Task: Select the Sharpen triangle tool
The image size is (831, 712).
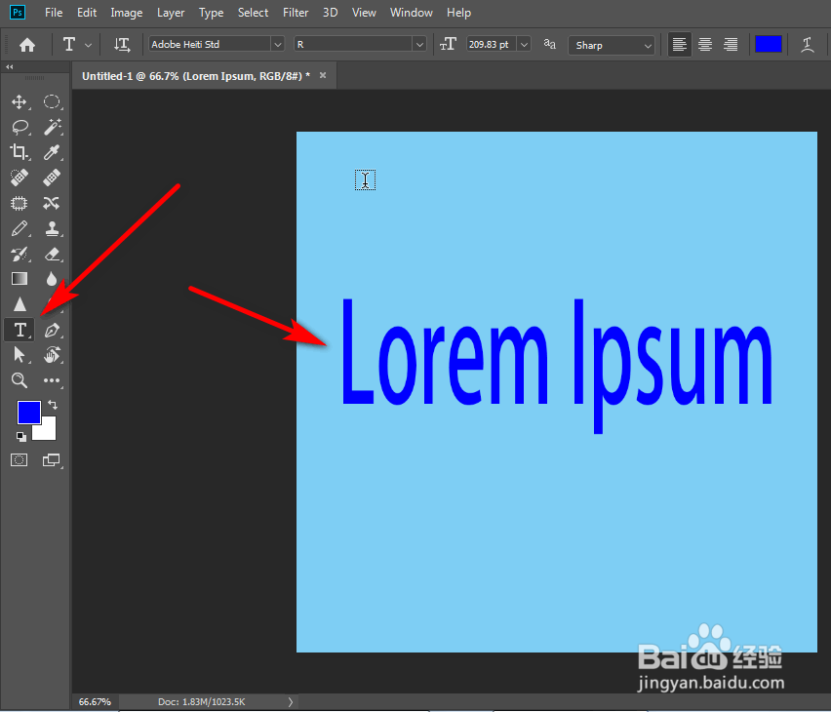Action: click(20, 304)
